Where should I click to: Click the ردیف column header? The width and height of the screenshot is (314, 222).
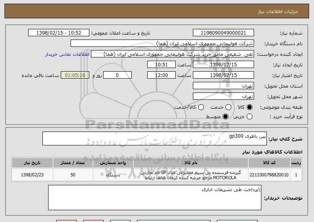(296, 163)
